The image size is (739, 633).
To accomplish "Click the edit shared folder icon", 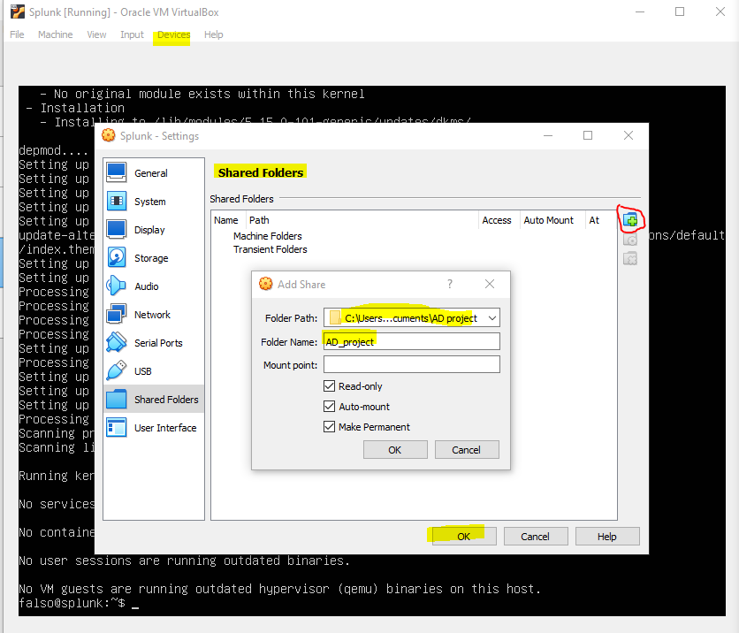I will [x=630, y=240].
